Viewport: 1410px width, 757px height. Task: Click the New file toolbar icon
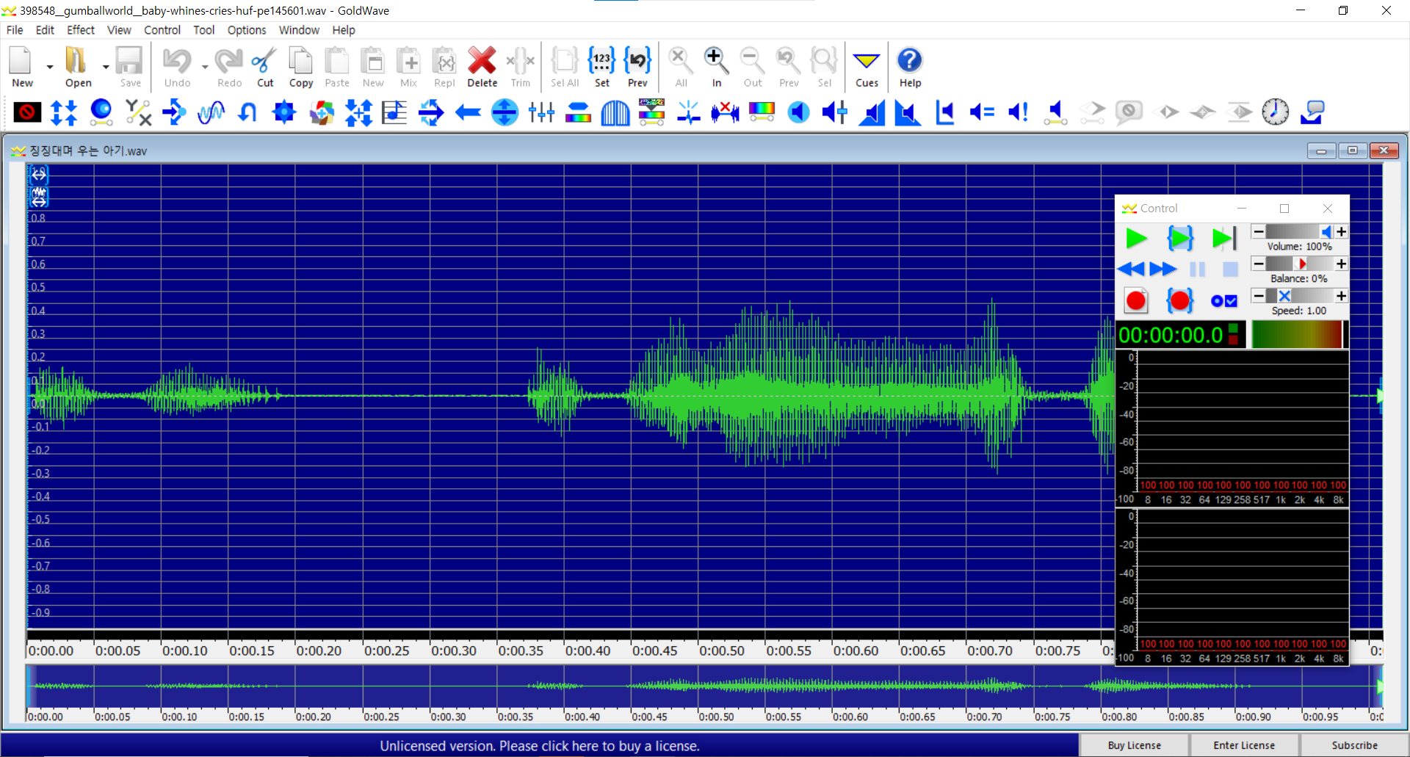coord(22,67)
